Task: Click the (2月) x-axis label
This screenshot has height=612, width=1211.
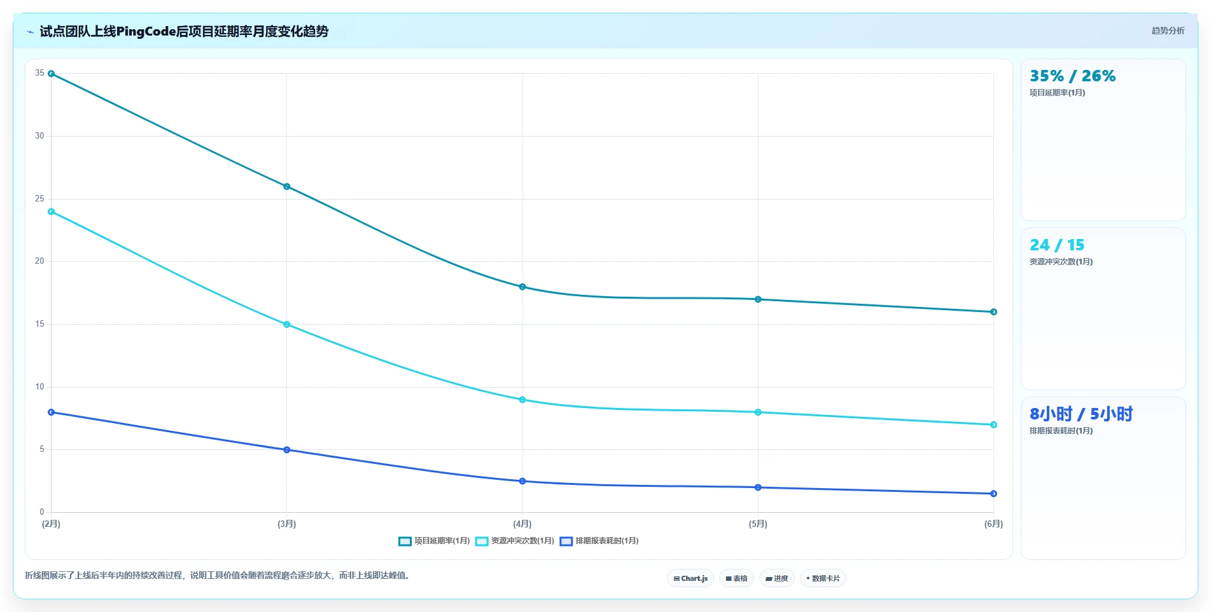Action: coord(52,524)
